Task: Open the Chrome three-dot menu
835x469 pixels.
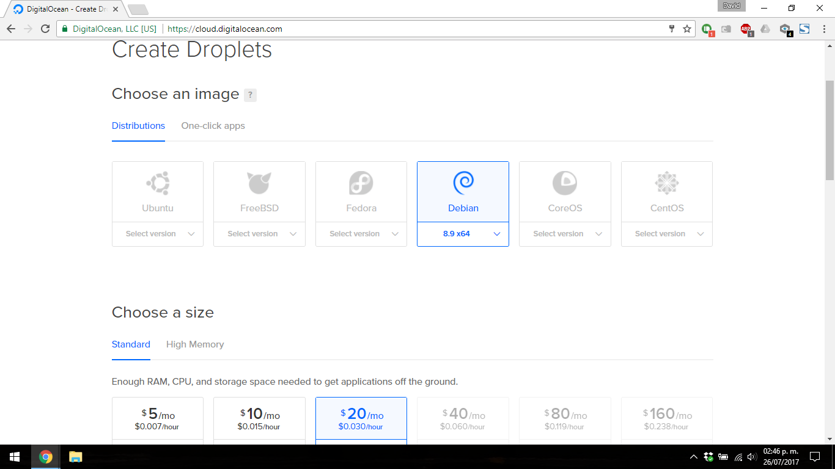Action: click(x=823, y=29)
